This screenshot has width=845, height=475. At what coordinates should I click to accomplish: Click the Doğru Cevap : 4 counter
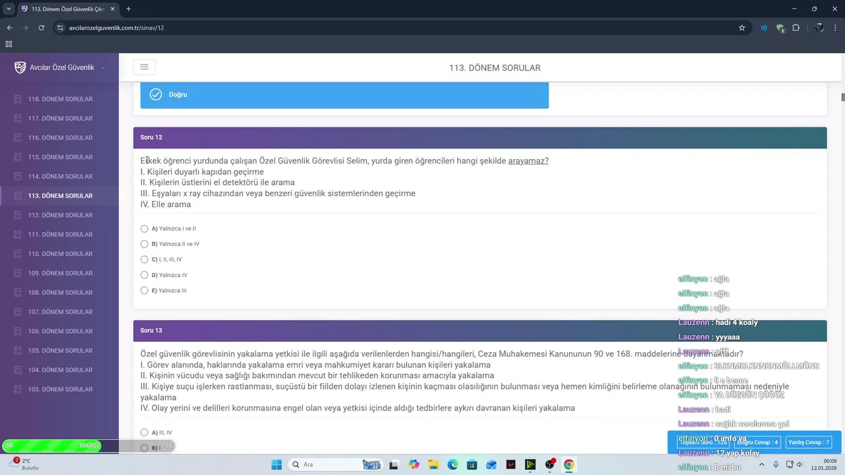(758, 442)
